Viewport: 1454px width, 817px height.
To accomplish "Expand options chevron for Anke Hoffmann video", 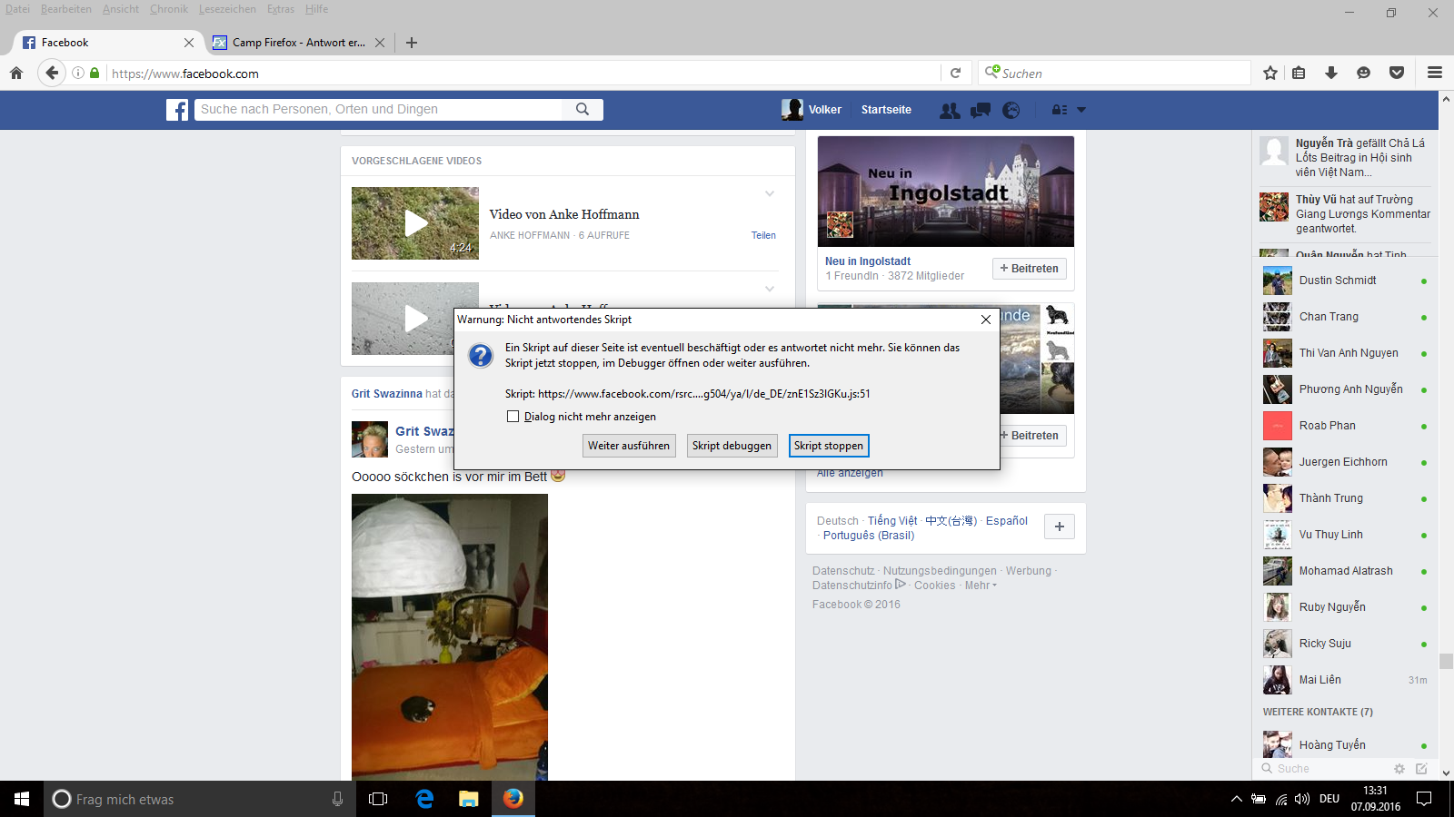I will tap(770, 194).
